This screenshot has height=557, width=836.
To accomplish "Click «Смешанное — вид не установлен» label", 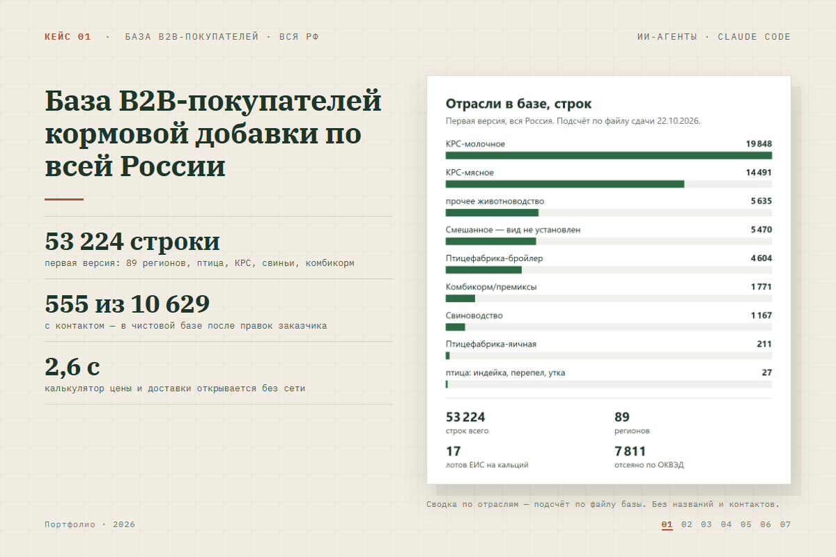I will coord(513,230).
